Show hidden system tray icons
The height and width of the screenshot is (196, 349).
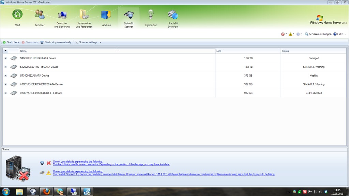pyautogui.click(x=289, y=192)
